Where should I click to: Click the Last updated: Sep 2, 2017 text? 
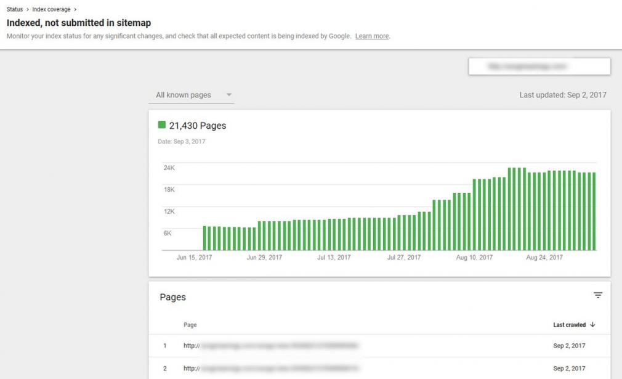click(x=563, y=96)
